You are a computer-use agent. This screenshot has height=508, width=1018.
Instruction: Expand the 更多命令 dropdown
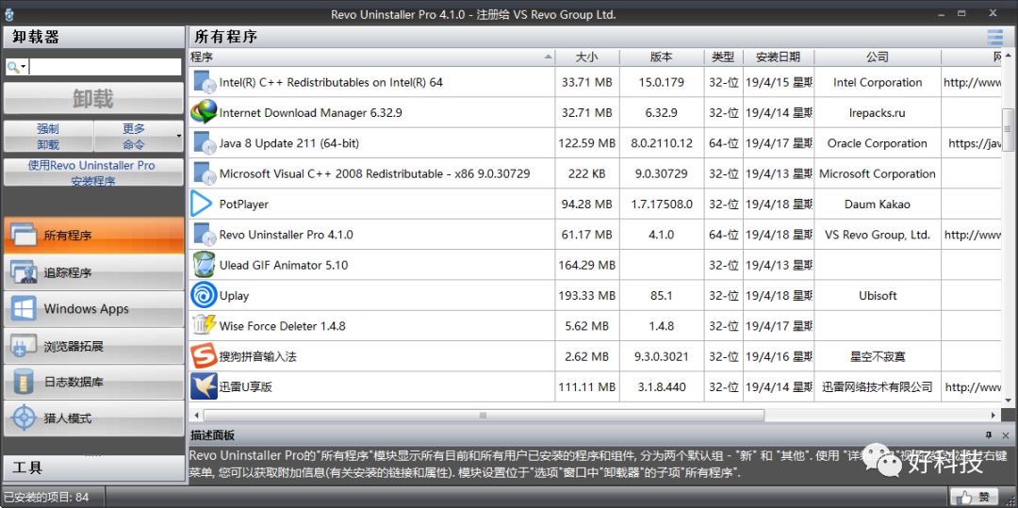click(x=178, y=137)
